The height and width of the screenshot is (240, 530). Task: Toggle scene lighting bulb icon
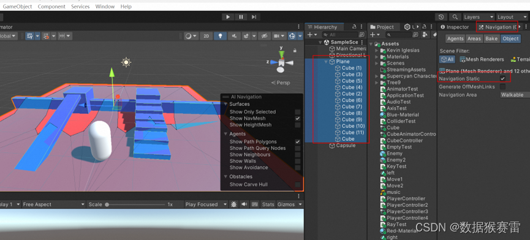click(x=221, y=36)
